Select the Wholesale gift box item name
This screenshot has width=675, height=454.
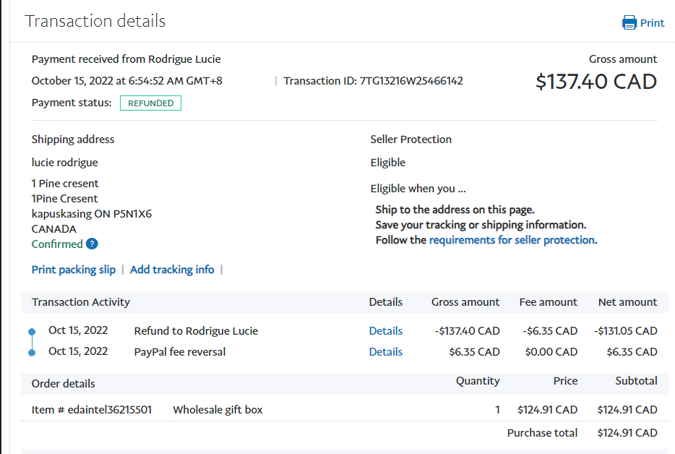click(x=218, y=410)
